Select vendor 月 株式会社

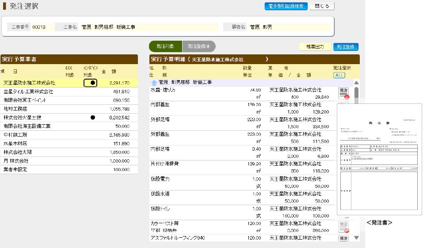point(69,161)
